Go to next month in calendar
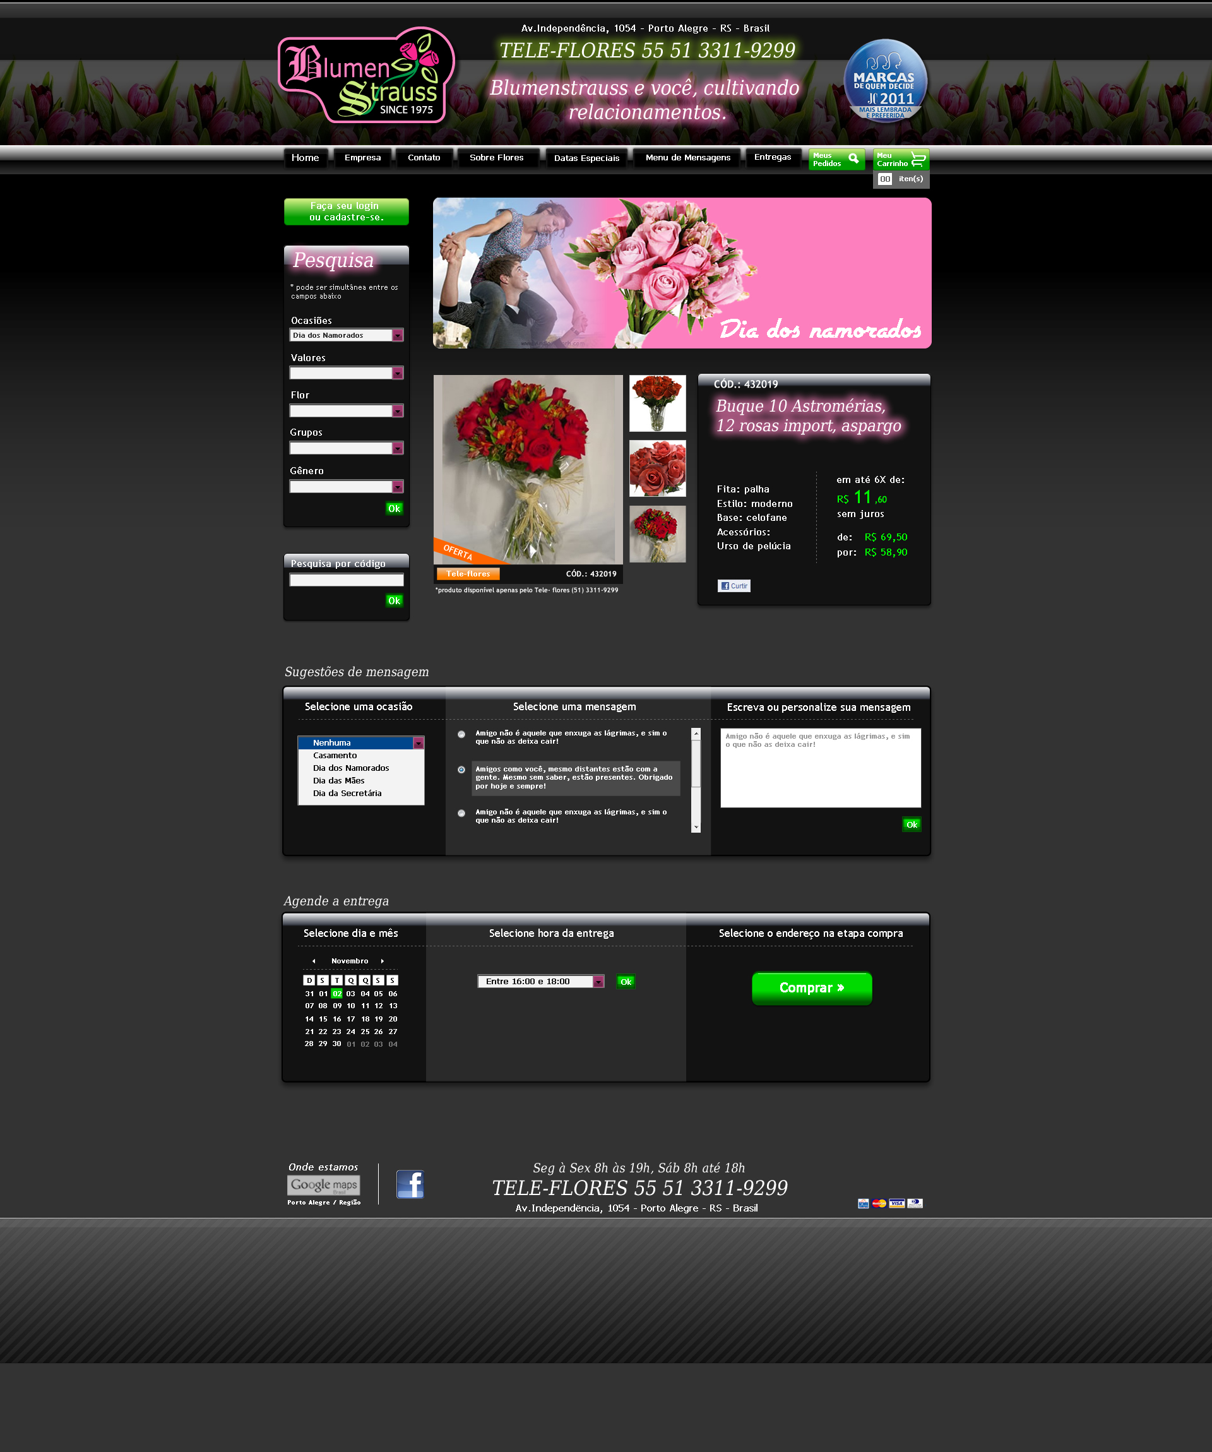 point(383,961)
